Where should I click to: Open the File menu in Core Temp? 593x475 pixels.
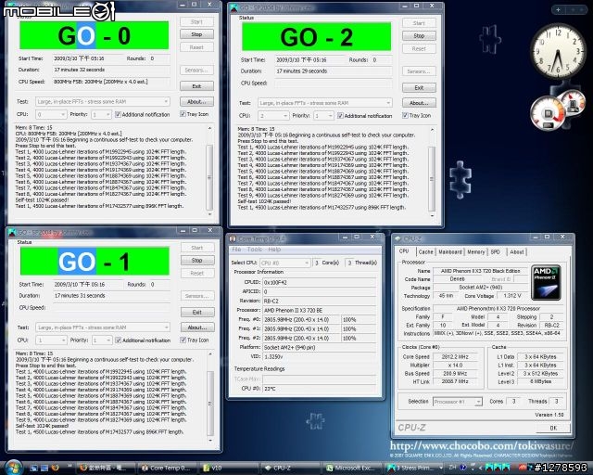click(x=236, y=250)
